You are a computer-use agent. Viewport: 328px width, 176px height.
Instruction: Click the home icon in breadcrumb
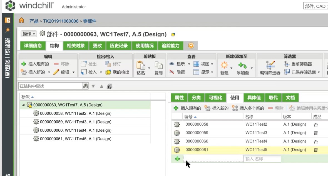21,20
